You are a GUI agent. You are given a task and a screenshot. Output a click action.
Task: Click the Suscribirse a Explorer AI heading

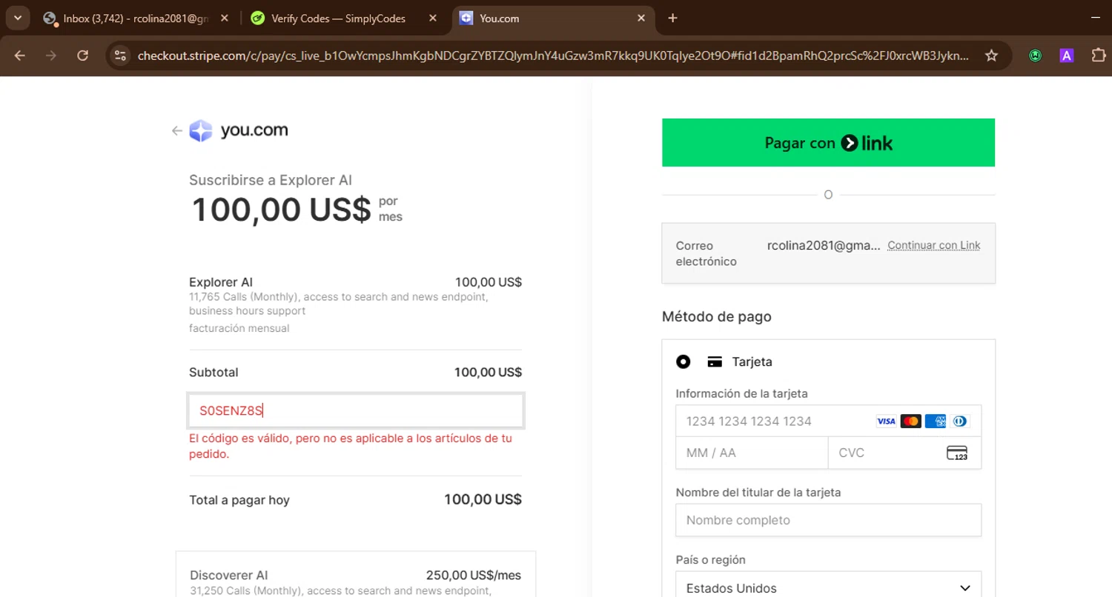(271, 180)
